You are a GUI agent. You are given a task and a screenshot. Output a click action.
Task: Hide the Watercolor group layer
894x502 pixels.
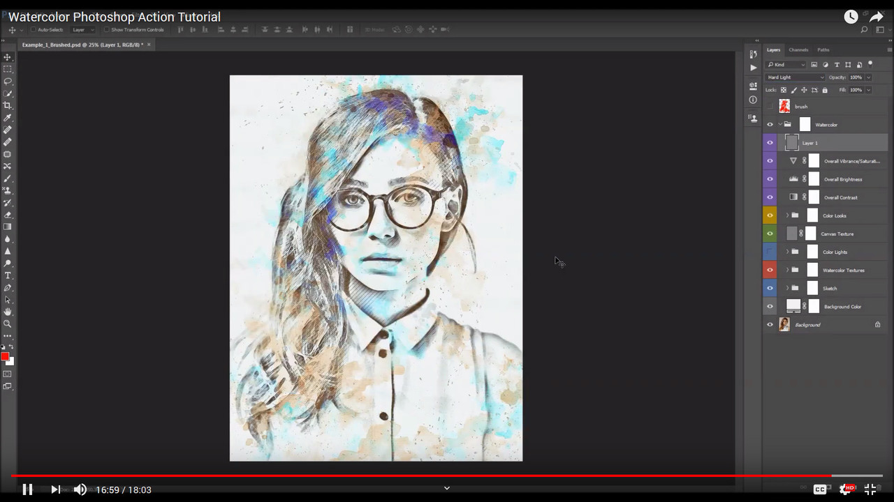[770, 124]
